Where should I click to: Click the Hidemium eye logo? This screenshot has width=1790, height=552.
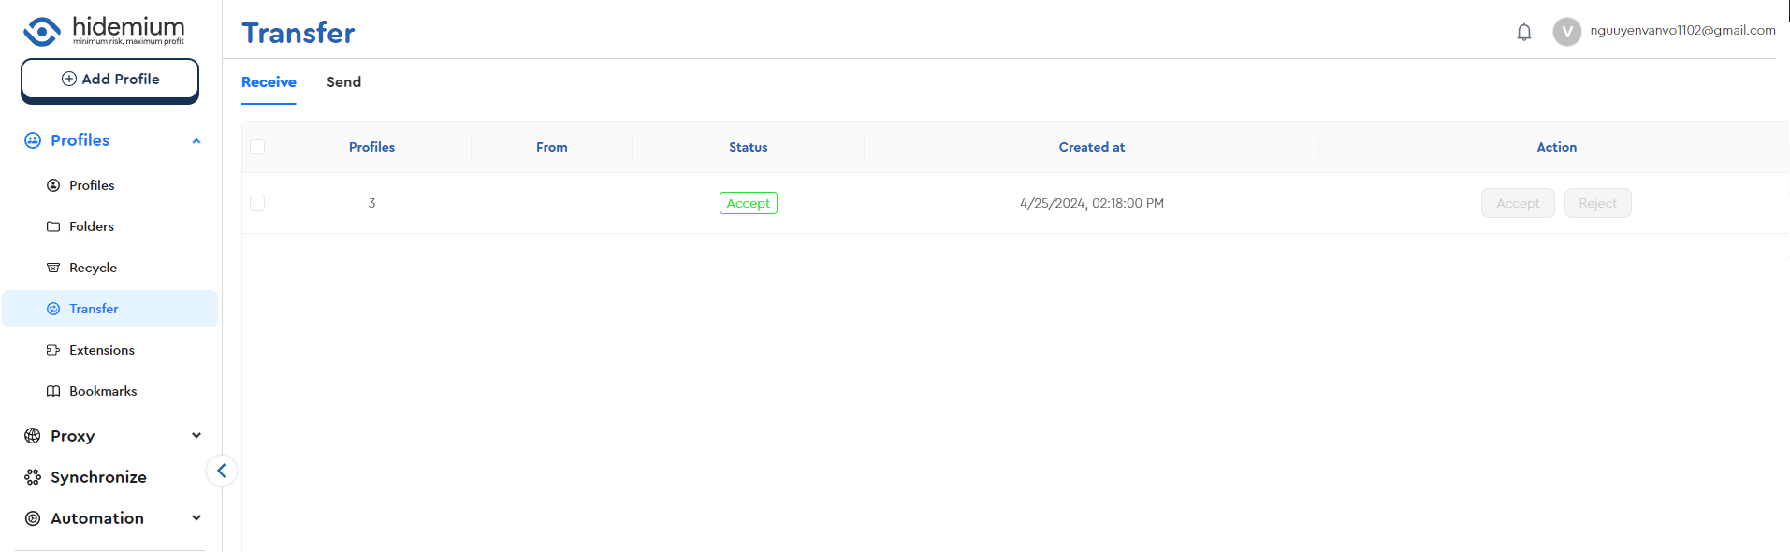[x=42, y=31]
